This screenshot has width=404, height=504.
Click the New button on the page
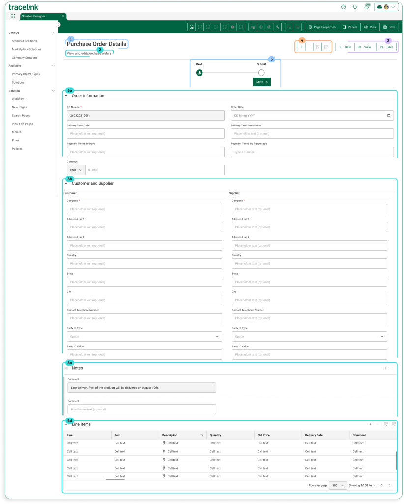point(345,47)
